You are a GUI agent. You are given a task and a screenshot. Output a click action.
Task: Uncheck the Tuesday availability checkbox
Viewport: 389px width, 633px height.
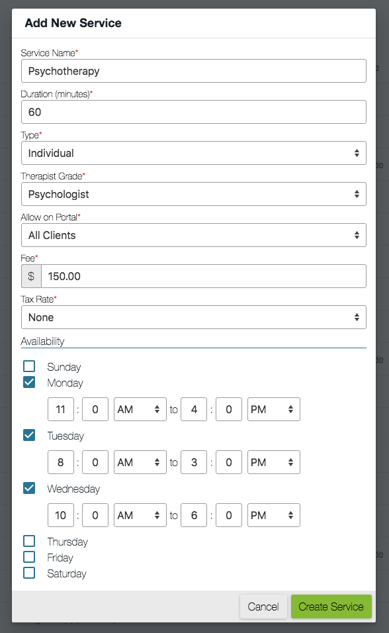29,435
